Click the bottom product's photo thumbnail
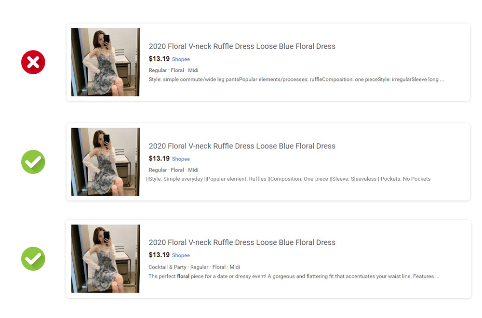The width and height of the screenshot is (482, 318). (x=105, y=259)
